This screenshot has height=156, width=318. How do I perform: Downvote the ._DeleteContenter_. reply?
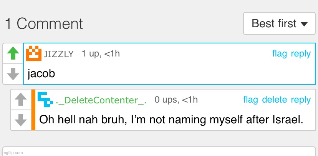coord(21,120)
